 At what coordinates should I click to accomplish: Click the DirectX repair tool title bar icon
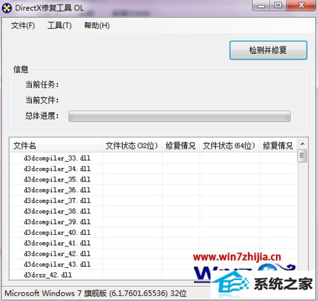[6, 8]
